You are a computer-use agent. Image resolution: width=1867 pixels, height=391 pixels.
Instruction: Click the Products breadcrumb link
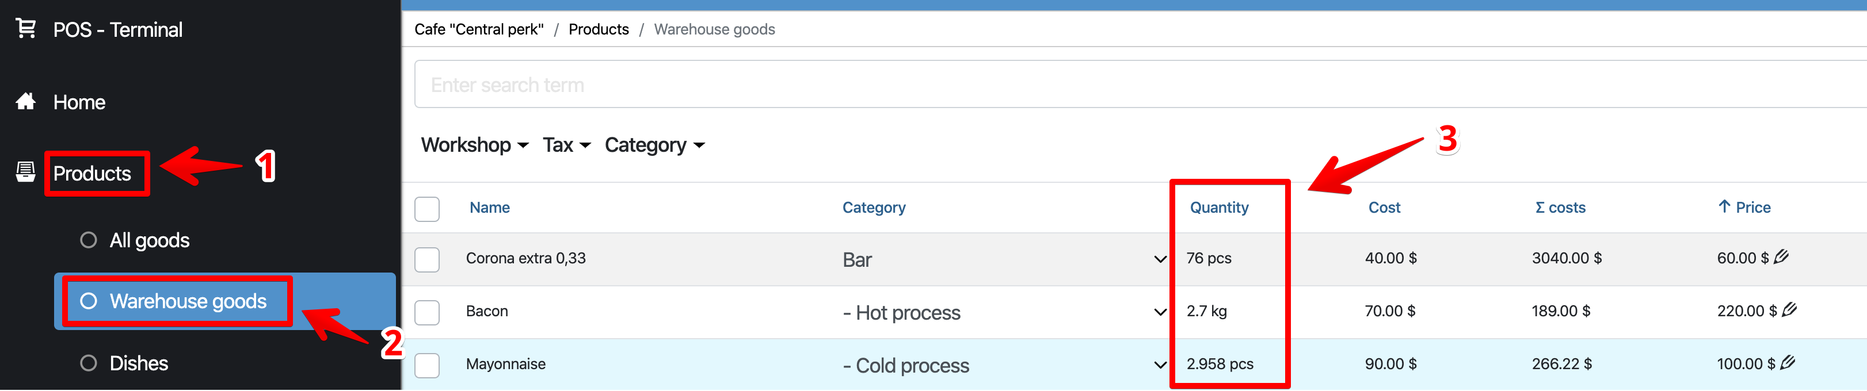599,29
